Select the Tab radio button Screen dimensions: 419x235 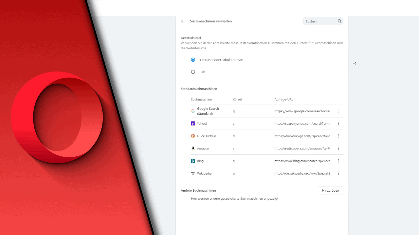(x=193, y=72)
